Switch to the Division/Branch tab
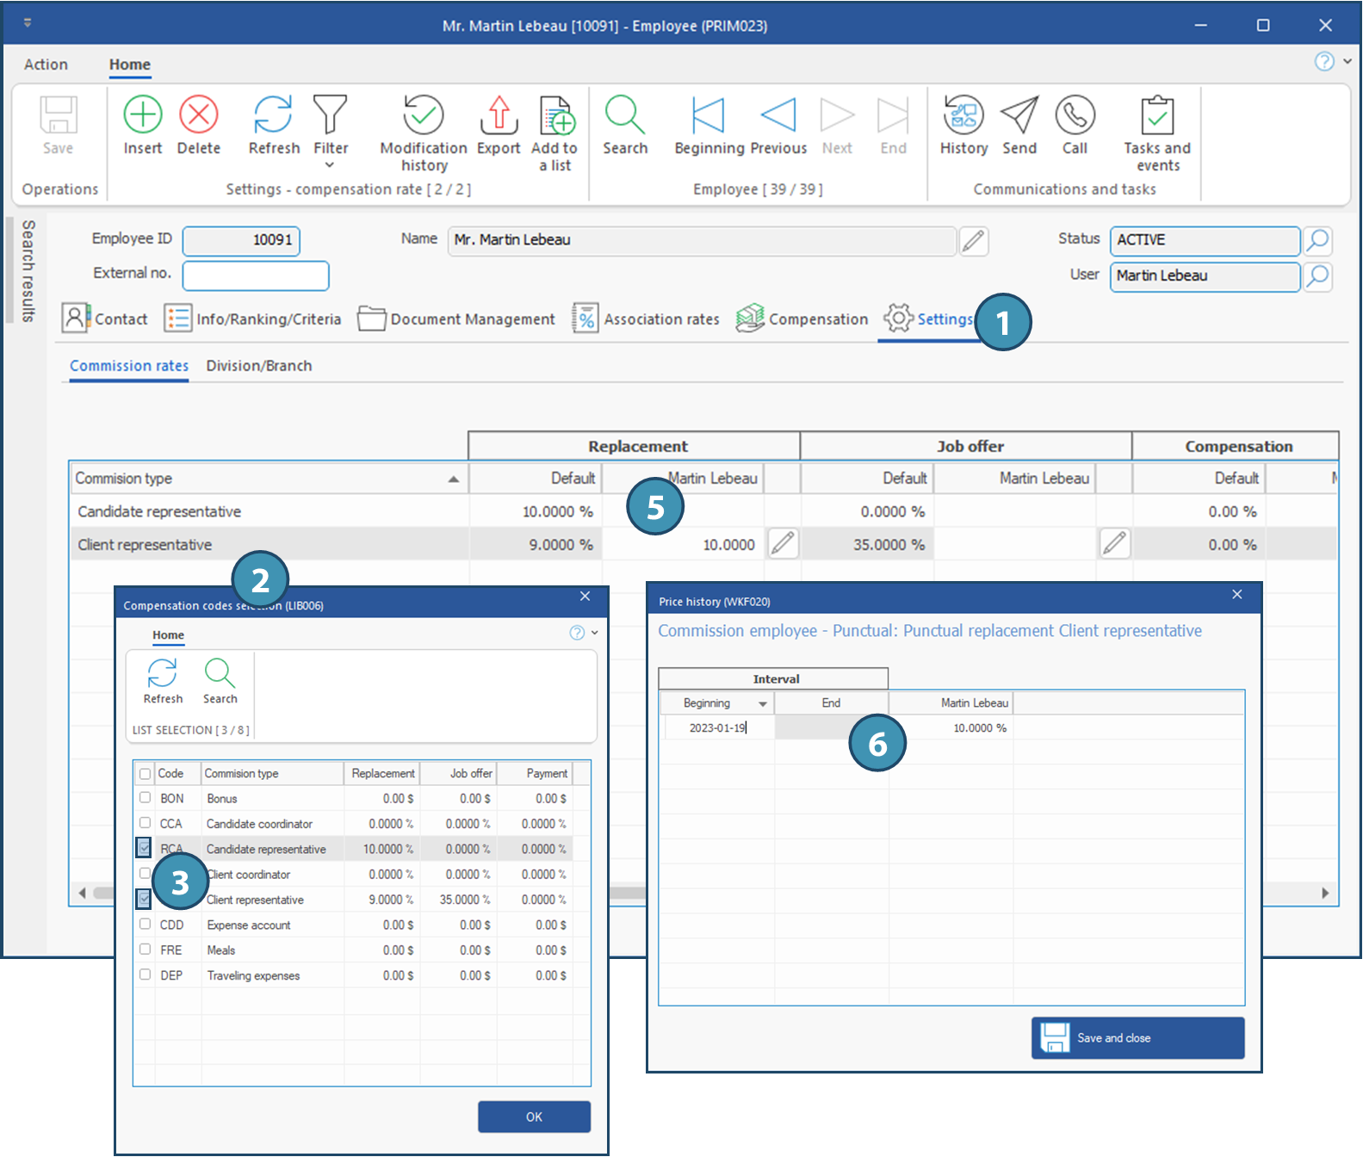1363x1157 pixels. pos(258,366)
